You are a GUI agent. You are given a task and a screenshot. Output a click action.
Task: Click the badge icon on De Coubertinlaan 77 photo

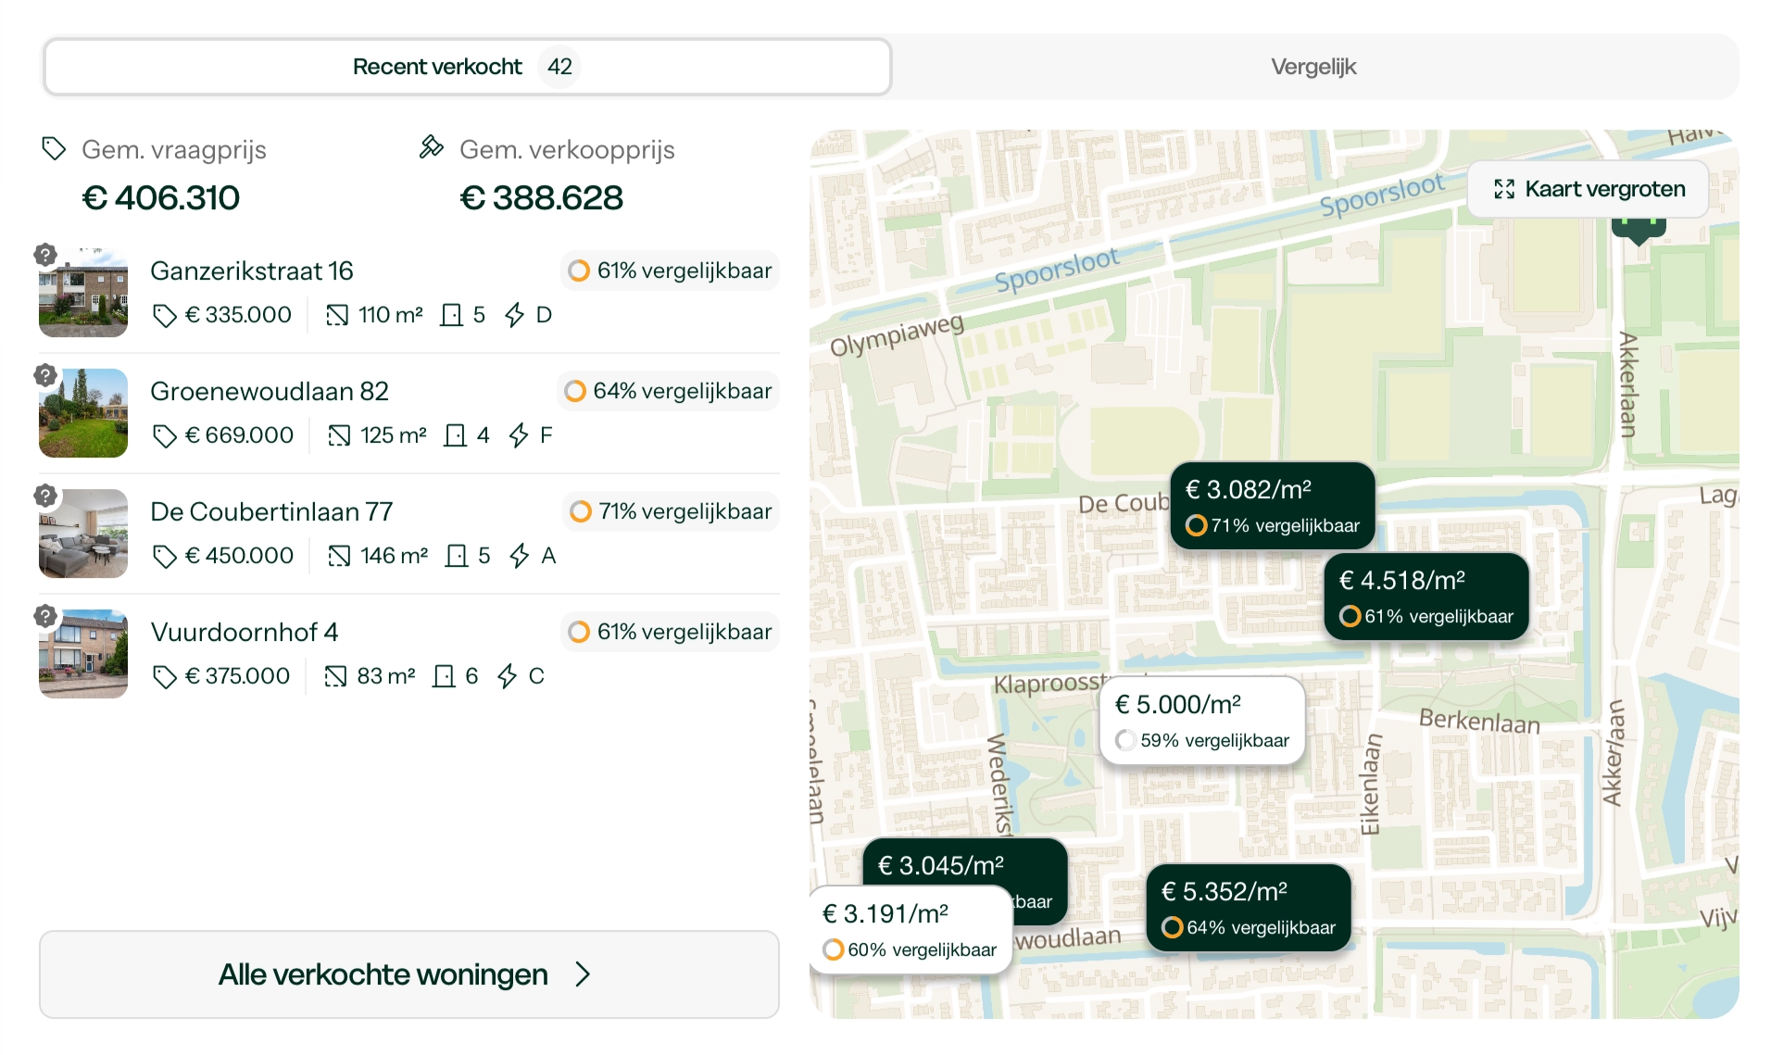point(45,496)
